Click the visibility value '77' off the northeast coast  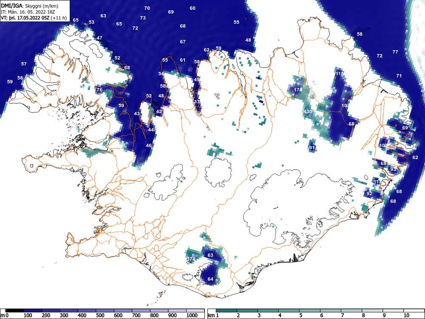tap(395, 52)
